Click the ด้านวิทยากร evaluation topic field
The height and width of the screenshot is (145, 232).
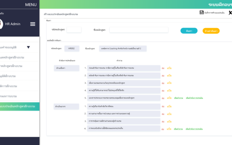pyautogui.click(x=66, y=106)
